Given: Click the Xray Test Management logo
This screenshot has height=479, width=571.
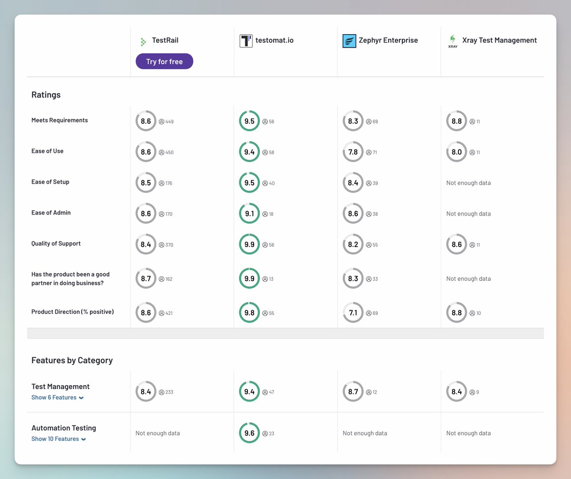Looking at the screenshot, I should 453,41.
